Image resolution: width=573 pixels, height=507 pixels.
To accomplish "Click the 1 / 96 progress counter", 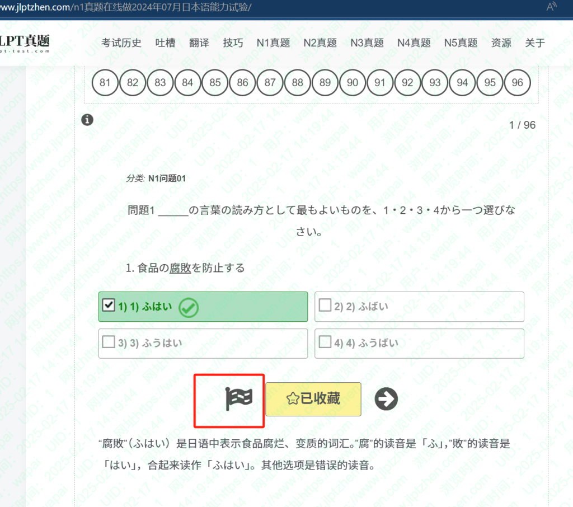I will tap(522, 125).
